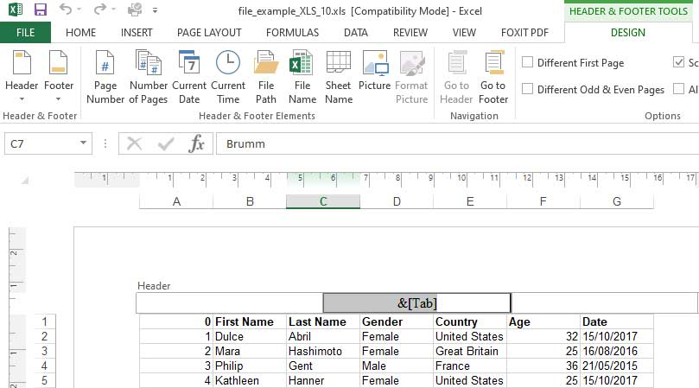
Task: Open the FILE tab
Action: click(x=25, y=33)
